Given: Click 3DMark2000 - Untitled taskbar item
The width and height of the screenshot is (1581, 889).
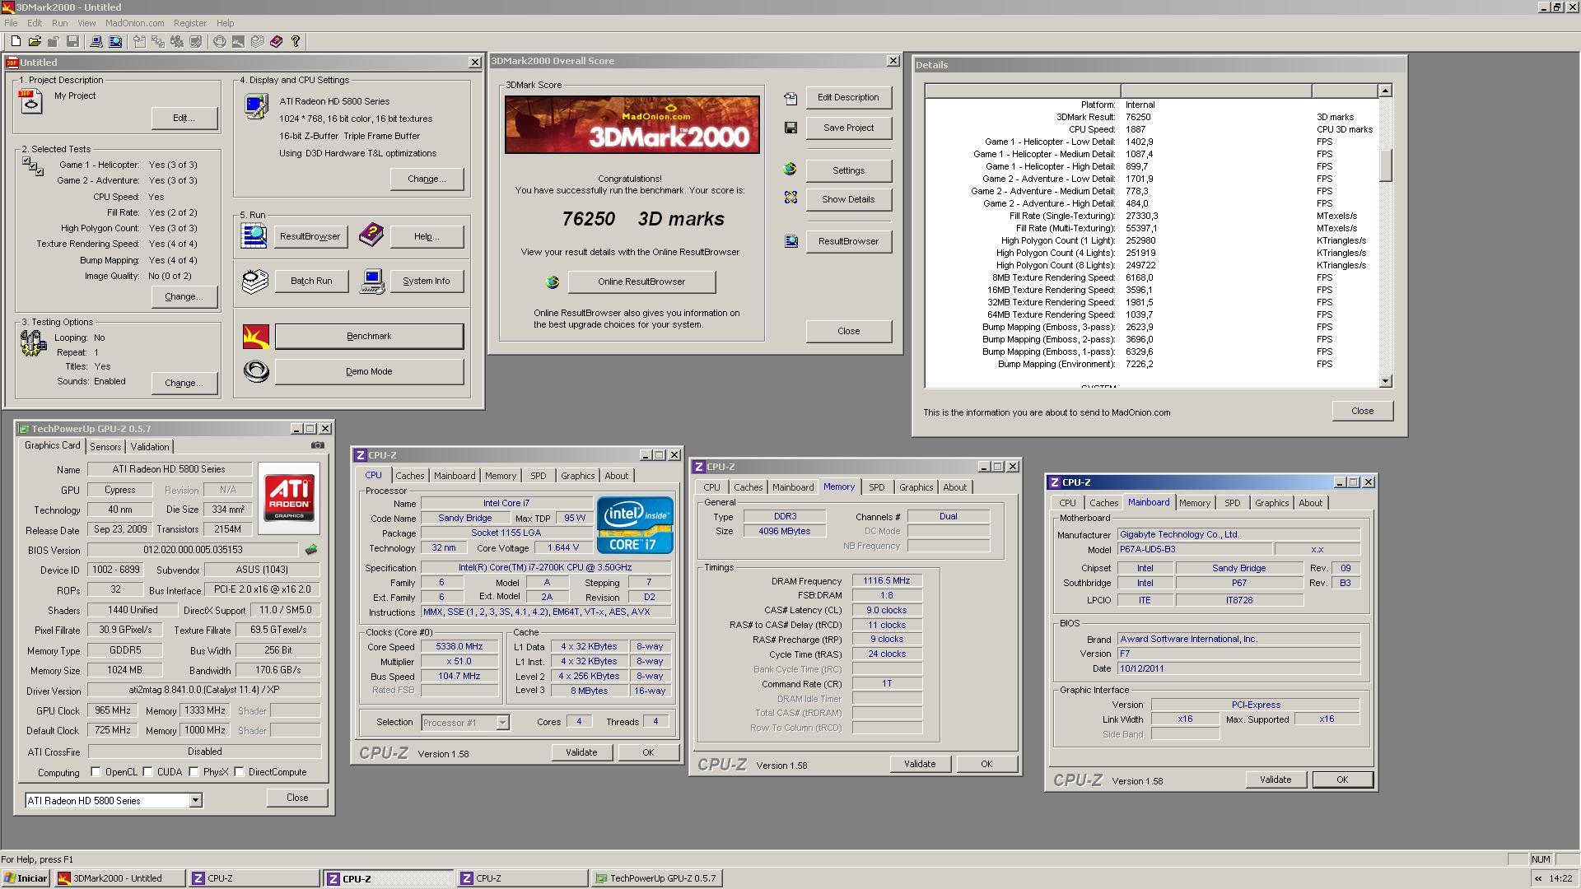Looking at the screenshot, I should tap(120, 878).
